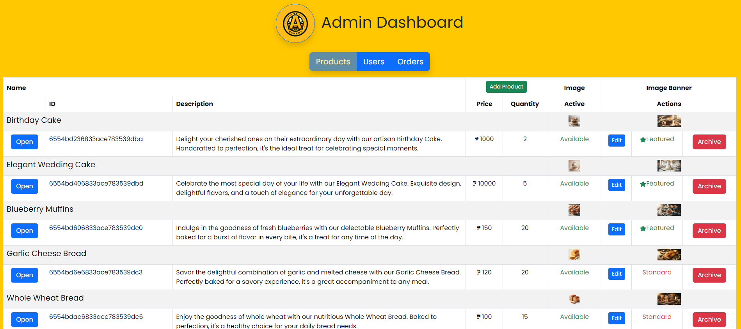Click the Add Product button

click(x=506, y=87)
